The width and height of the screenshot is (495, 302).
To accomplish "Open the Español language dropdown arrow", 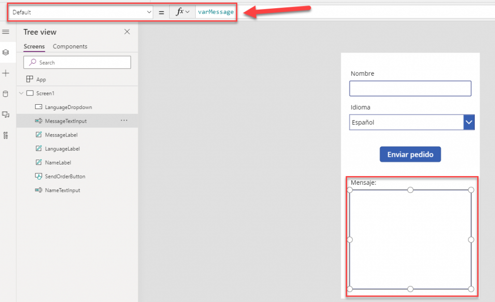I will click(468, 123).
